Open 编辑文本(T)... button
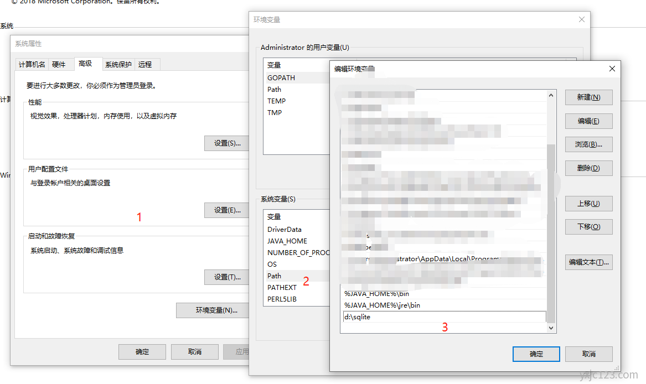646x384 pixels. tap(588, 262)
